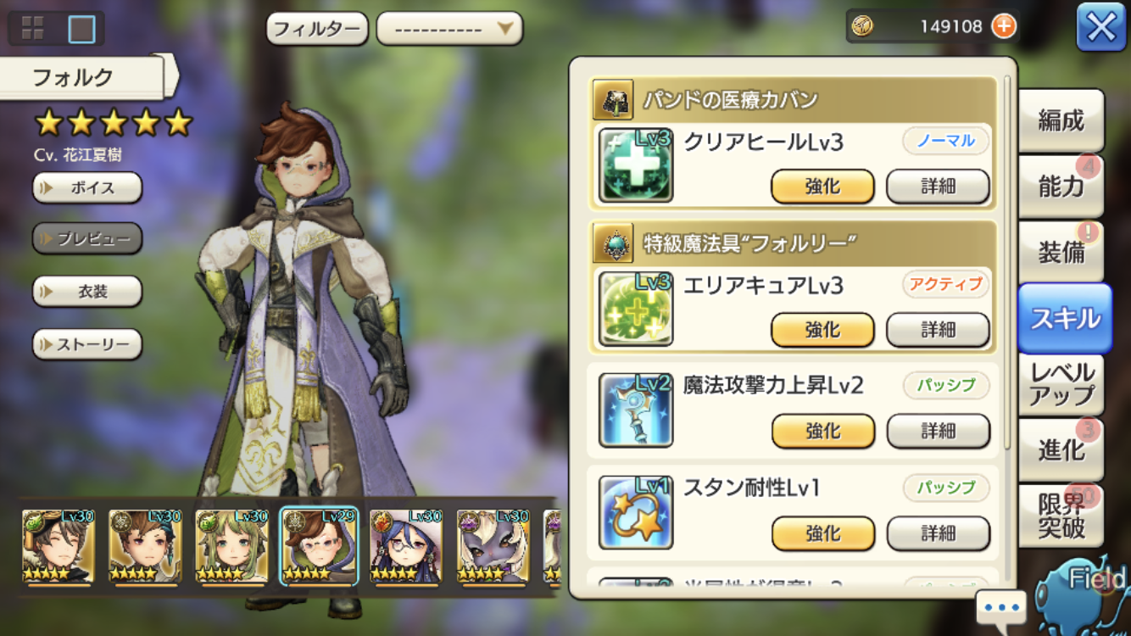This screenshot has height=636, width=1131.
Task: Tap the エリアキュア Lv3 skill icon
Action: [636, 309]
